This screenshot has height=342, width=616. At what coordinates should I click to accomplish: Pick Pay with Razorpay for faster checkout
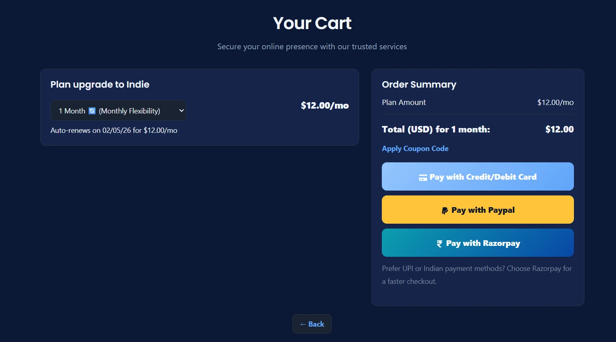click(x=478, y=243)
